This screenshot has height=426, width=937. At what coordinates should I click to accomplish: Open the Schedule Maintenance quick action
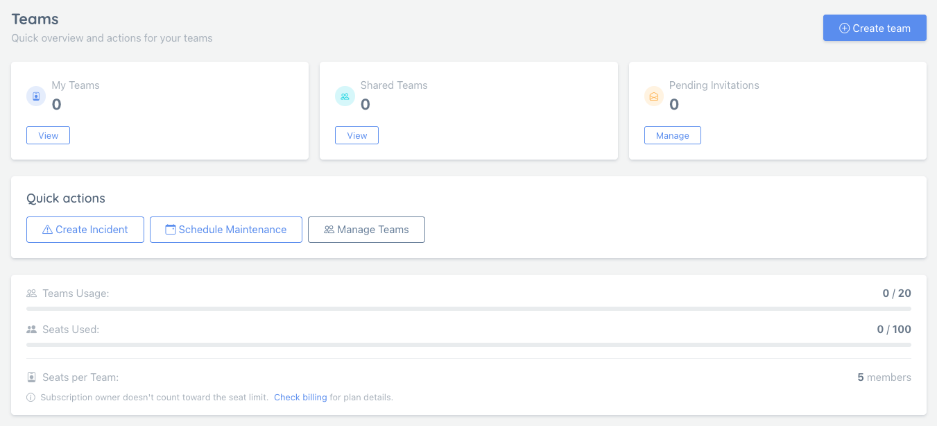(225, 230)
